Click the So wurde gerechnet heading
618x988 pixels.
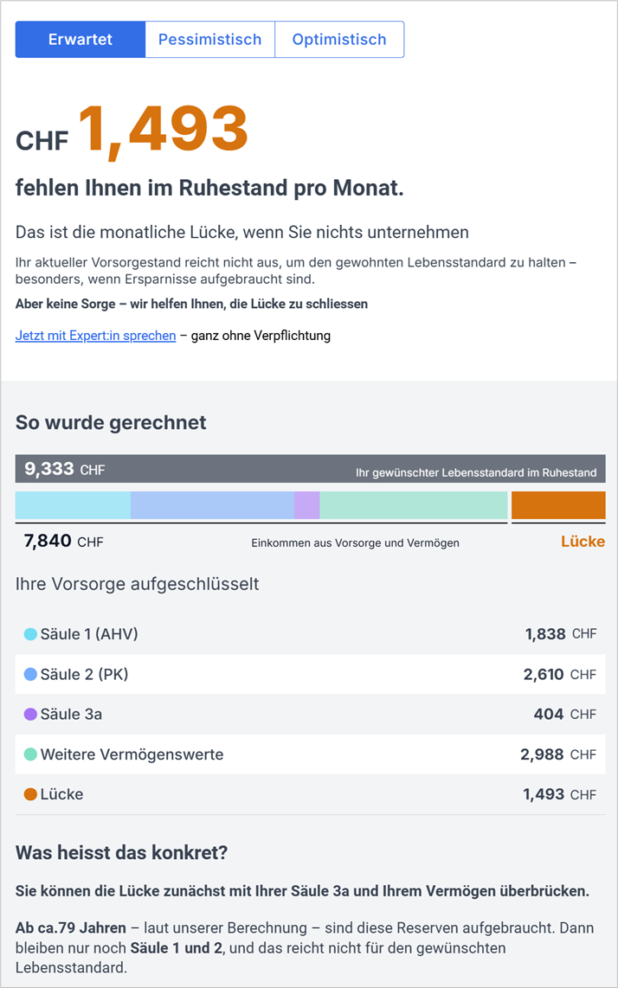click(111, 423)
